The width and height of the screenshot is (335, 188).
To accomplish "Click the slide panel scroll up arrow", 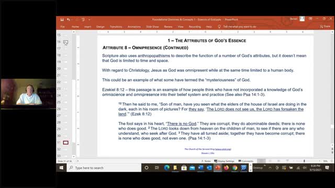I will (x=74, y=32).
